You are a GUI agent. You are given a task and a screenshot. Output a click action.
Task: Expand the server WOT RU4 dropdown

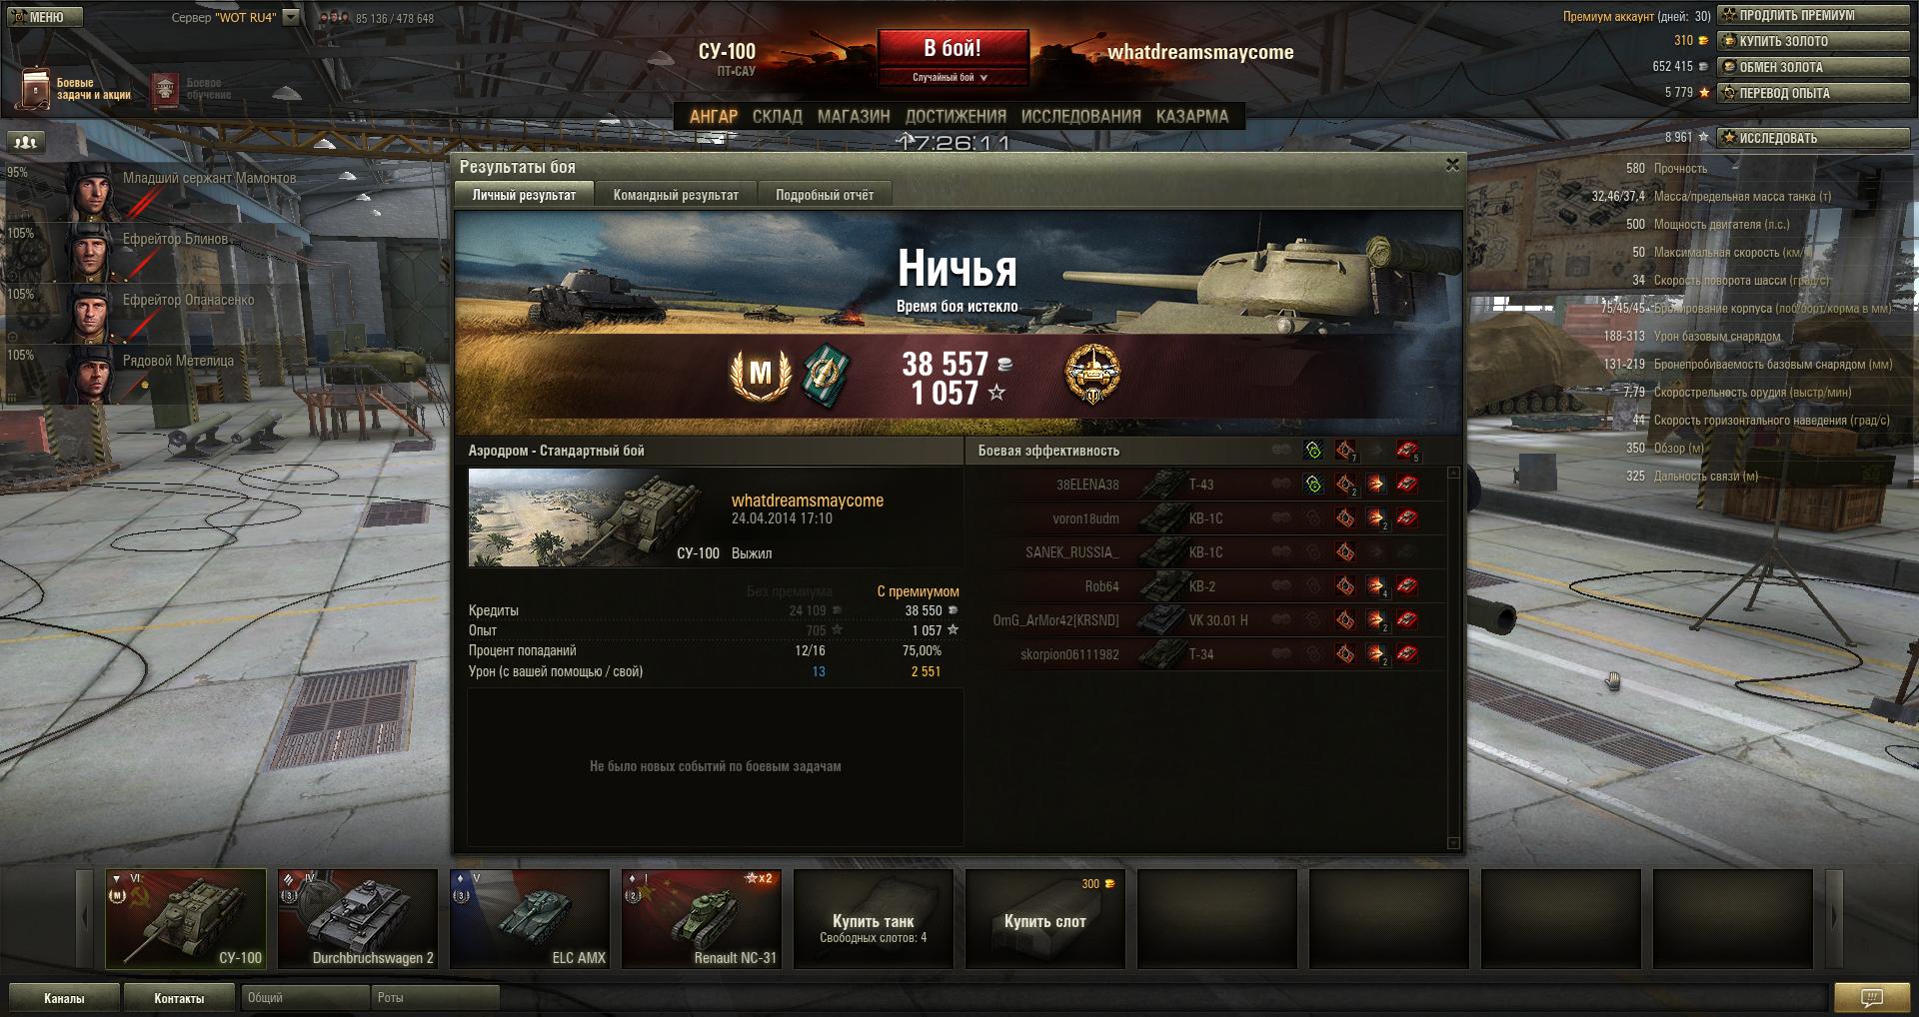pyautogui.click(x=291, y=17)
